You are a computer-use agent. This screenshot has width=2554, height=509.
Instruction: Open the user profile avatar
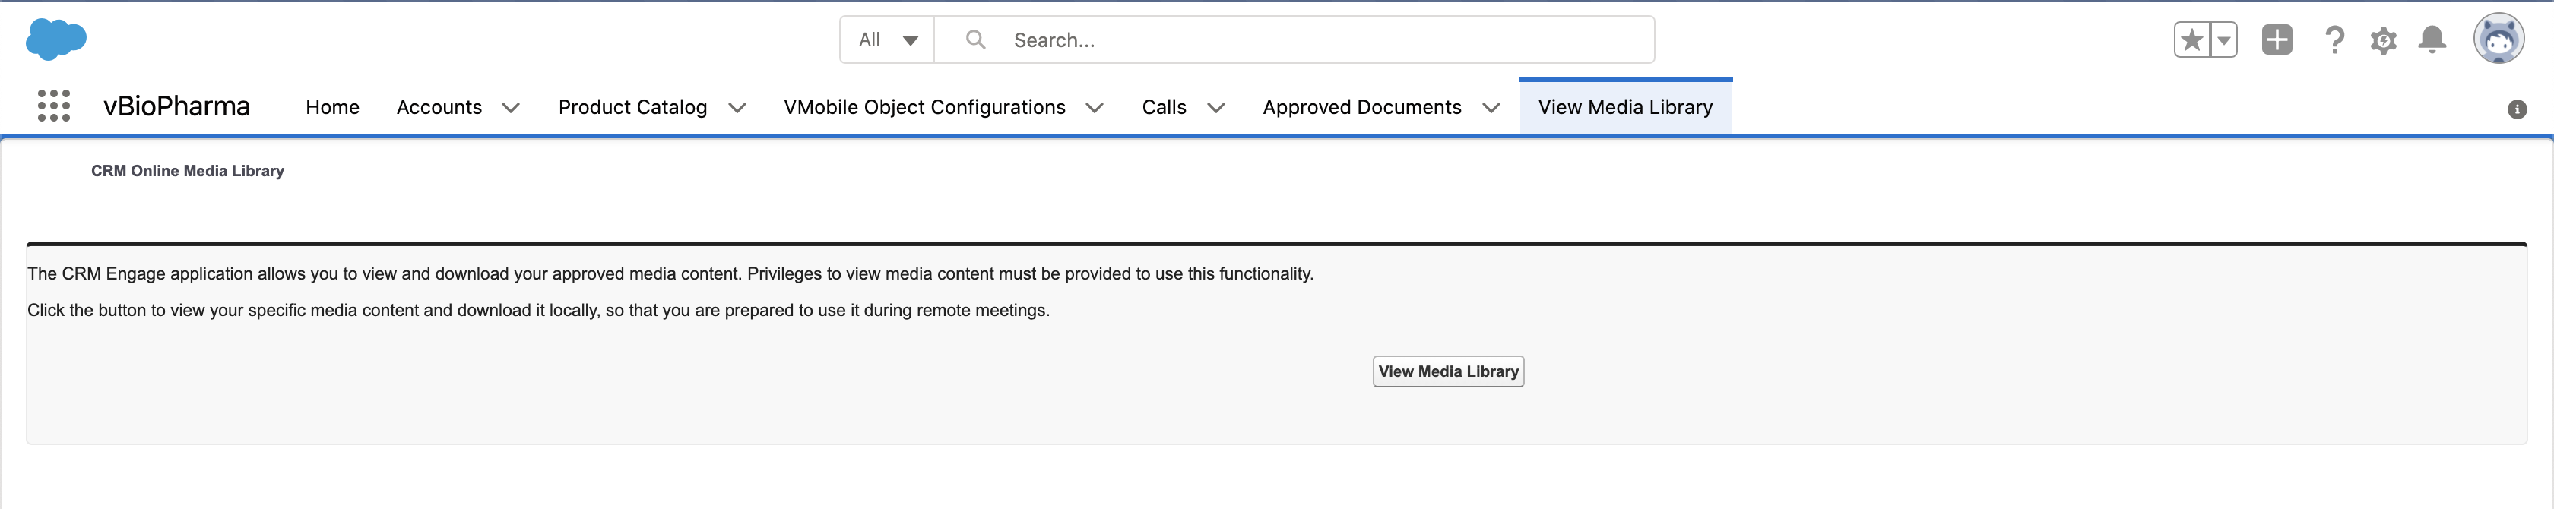pyautogui.click(x=2498, y=40)
